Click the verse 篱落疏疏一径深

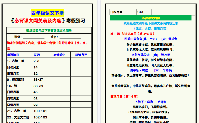coord(137,60)
